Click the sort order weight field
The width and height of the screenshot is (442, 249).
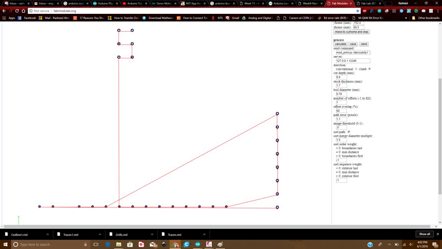(341, 160)
